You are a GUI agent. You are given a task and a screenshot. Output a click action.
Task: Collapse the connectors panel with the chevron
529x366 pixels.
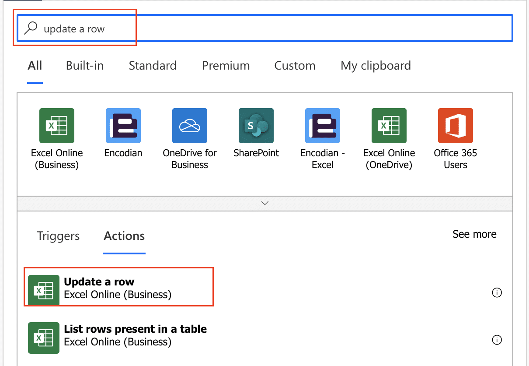pyautogui.click(x=264, y=203)
